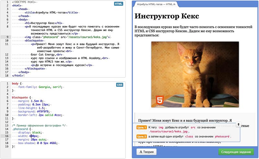
Task: Select the "Атрибуты HTML-тегов" preview tab
Action: pyautogui.click(x=156, y=5)
